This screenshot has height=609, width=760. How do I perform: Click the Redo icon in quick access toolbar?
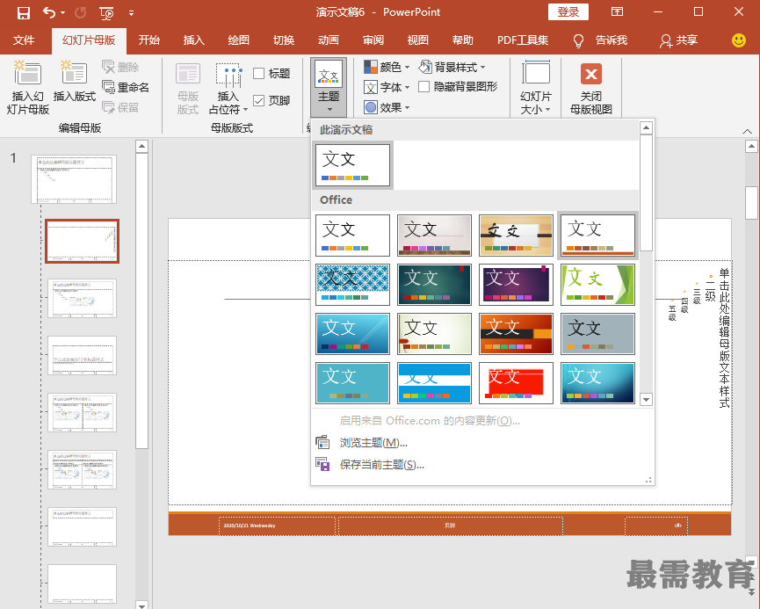(x=81, y=12)
